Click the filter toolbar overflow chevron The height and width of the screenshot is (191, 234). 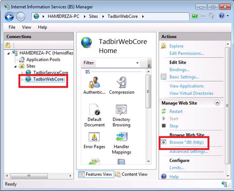pyautogui.click(x=149, y=65)
